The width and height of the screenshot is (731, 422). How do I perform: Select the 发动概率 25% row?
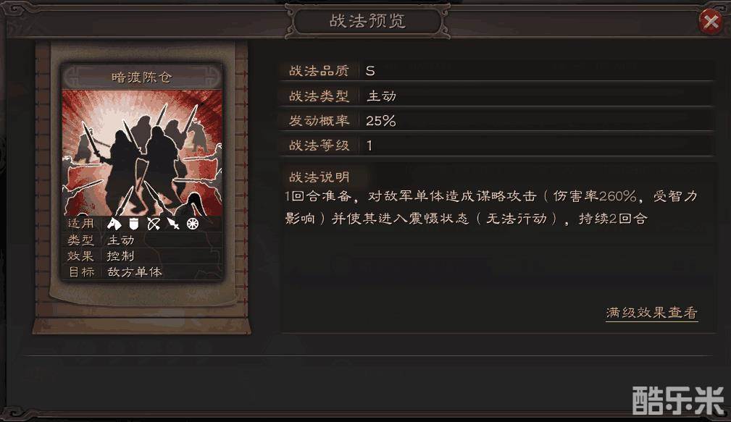point(497,121)
